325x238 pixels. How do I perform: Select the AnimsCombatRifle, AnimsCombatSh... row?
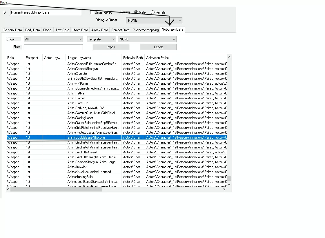click(x=117, y=64)
